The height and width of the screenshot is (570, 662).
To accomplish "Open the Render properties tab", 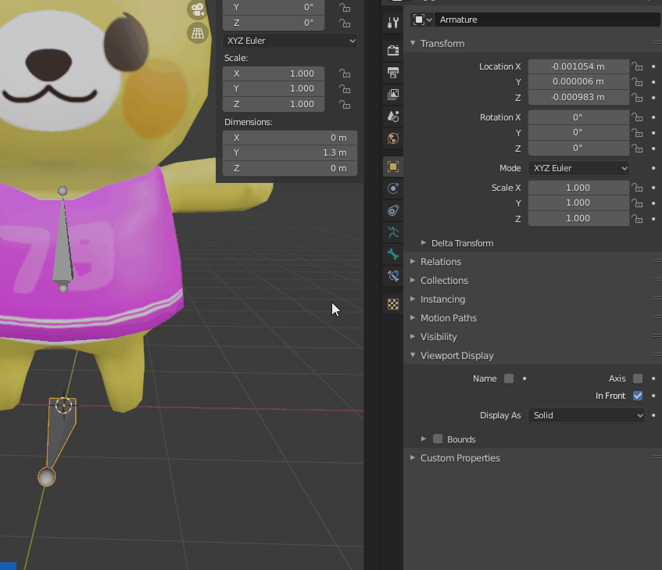I will [x=393, y=50].
